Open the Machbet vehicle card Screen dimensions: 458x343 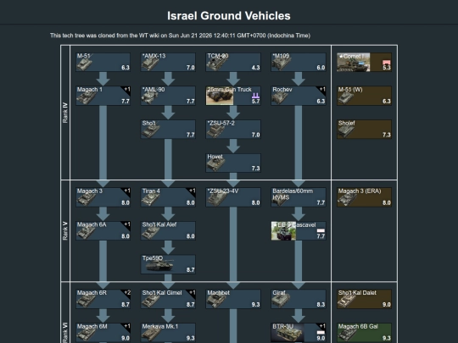pos(233,299)
